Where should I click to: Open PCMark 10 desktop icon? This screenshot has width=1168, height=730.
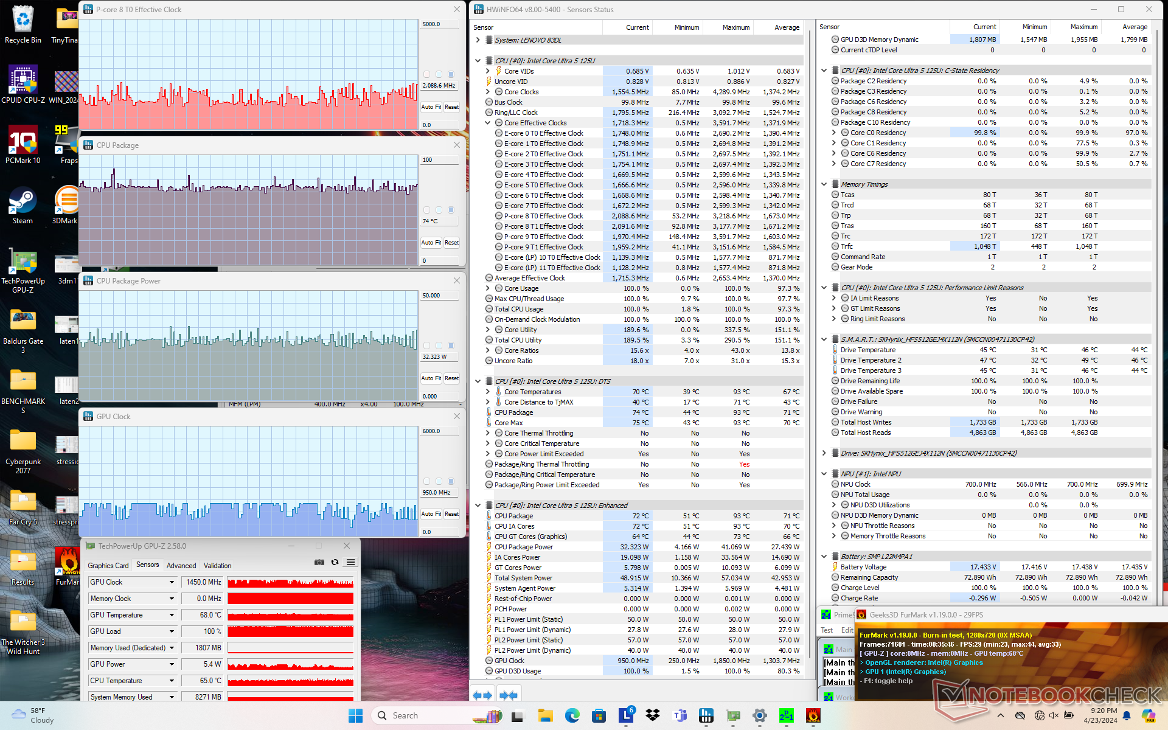[23, 145]
